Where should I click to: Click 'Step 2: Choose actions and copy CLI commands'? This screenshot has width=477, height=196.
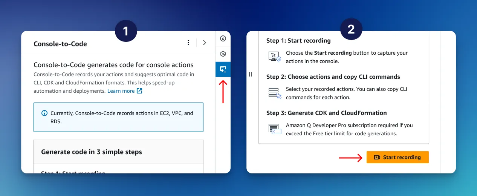pos(333,77)
